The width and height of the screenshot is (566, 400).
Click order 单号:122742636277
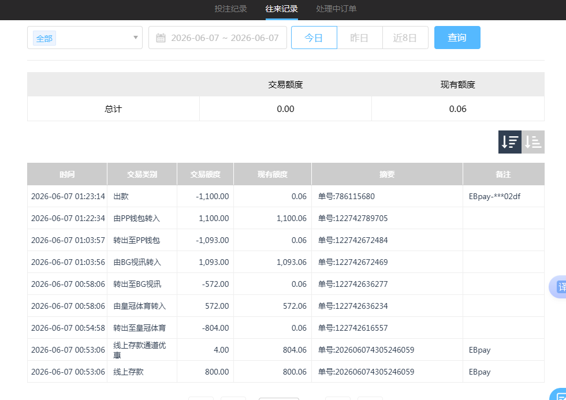click(353, 284)
